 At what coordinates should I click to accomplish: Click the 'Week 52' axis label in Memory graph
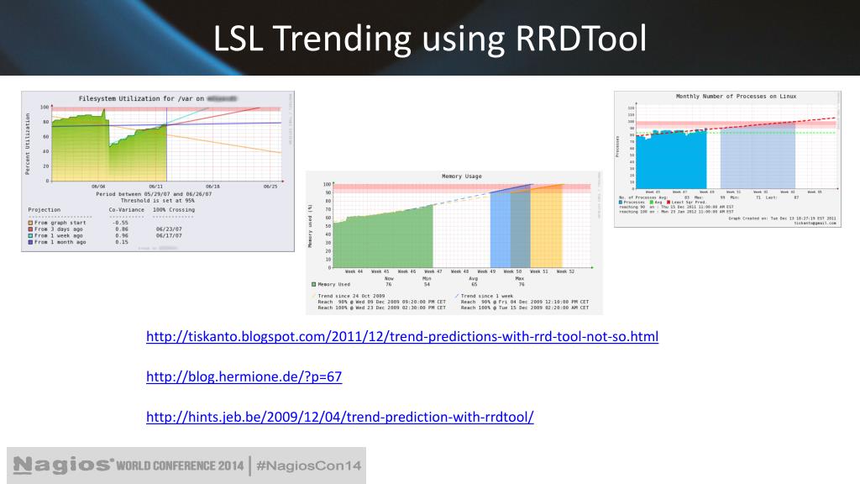click(x=565, y=271)
